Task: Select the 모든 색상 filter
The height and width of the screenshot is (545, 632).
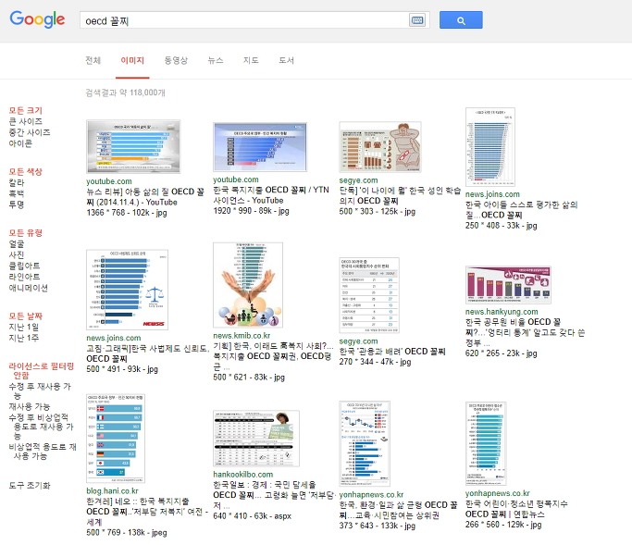Action: pos(25,172)
